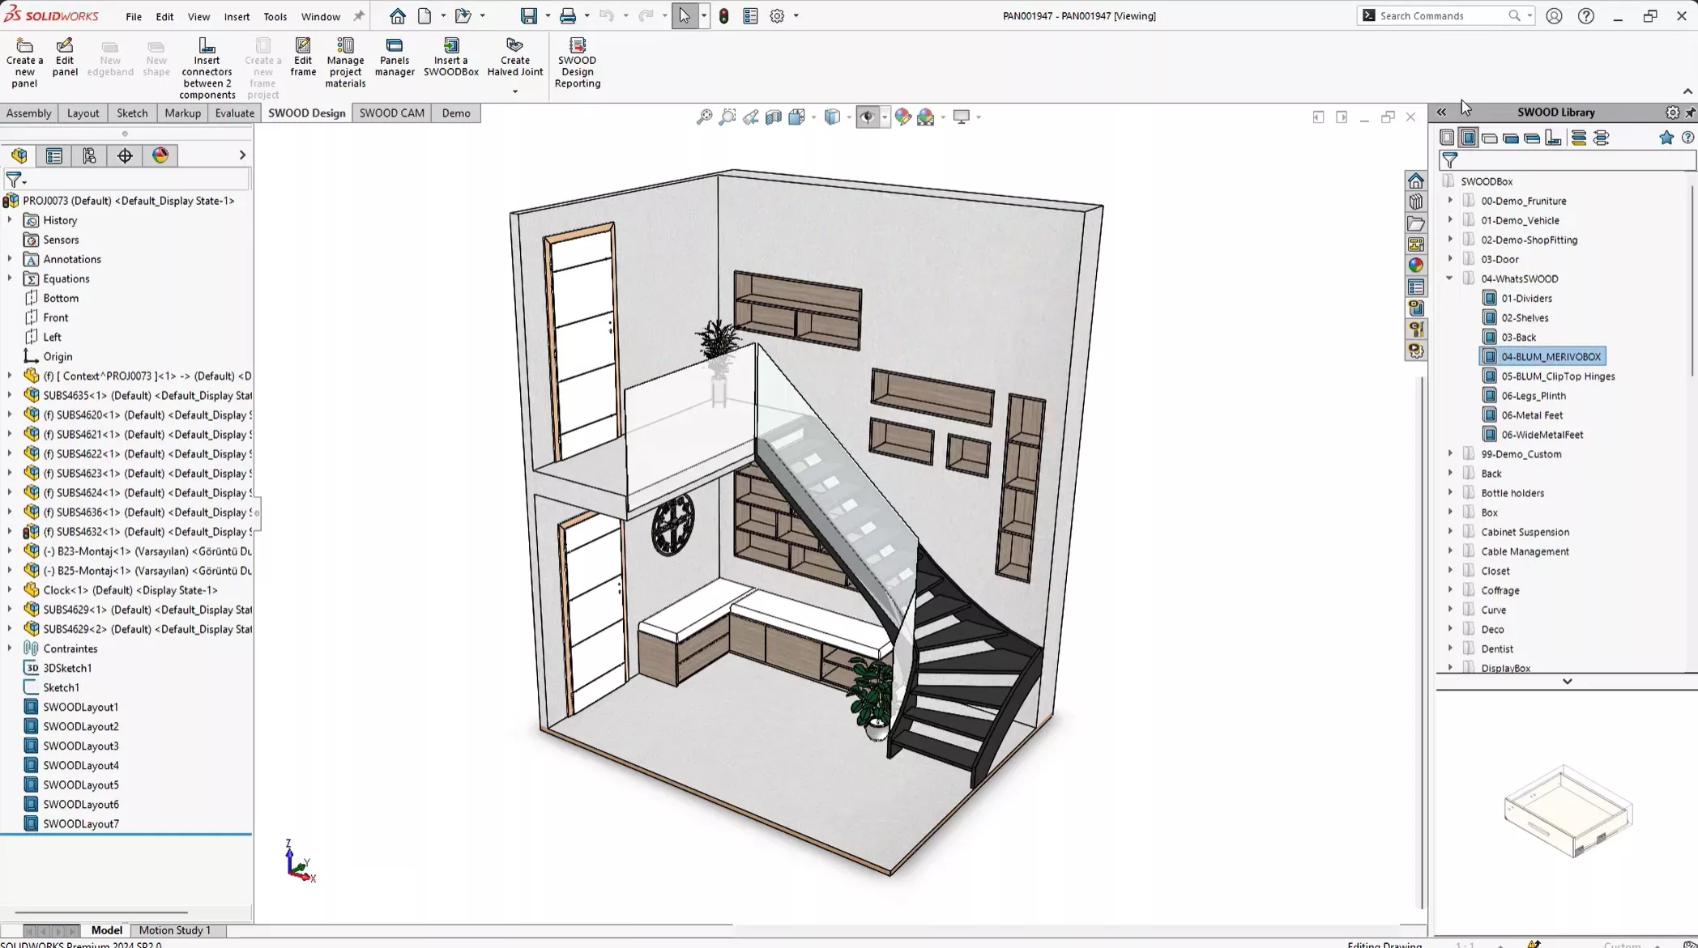Open the DisplayManager tab

160,155
